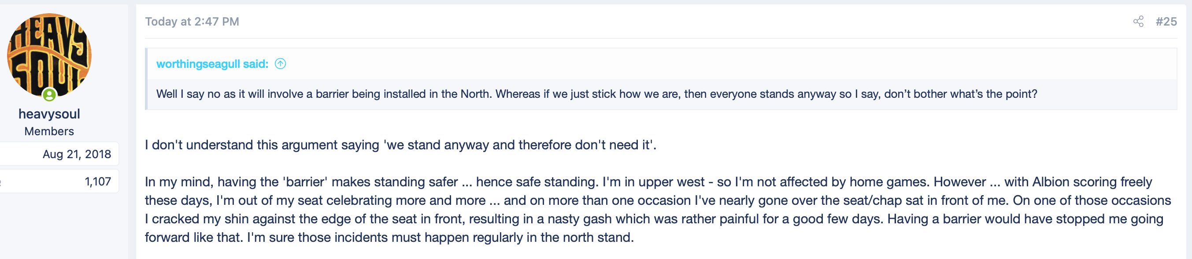
Task: Click the 1,107 message count box
Action: (59, 181)
